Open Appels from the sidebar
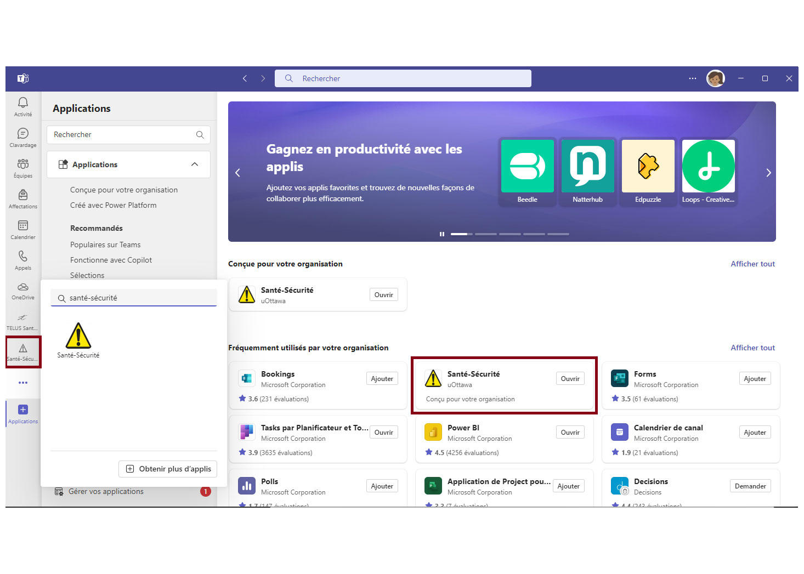This screenshot has height=574, width=804. 23,259
